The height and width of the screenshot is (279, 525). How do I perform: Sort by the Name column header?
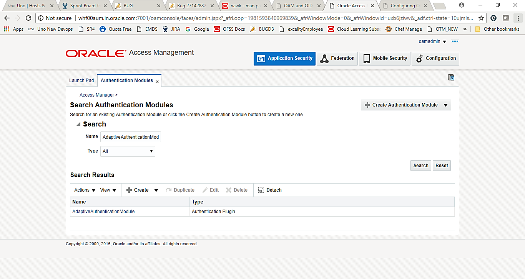pyautogui.click(x=130, y=202)
